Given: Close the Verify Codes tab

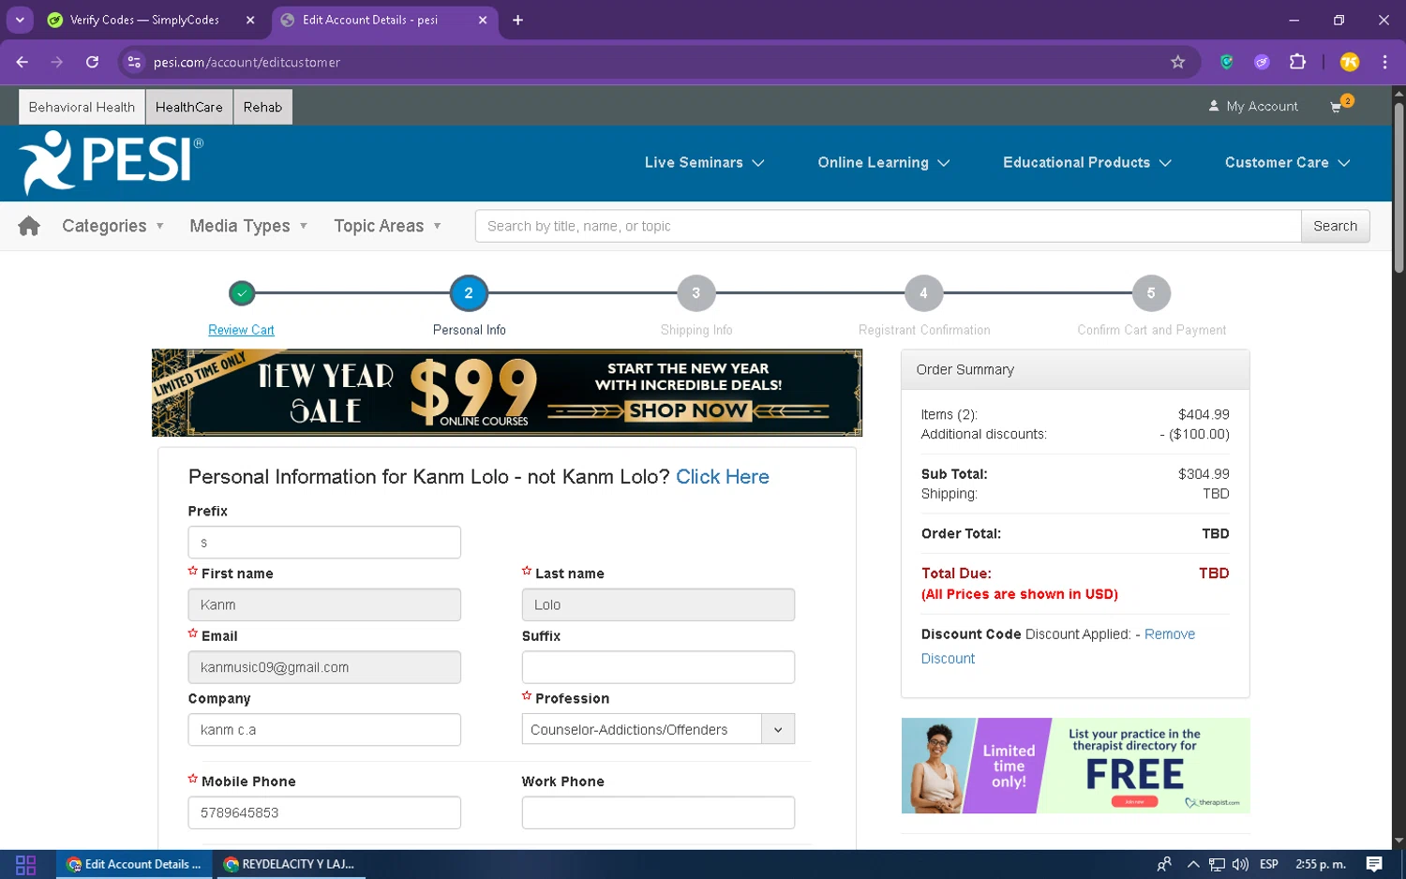Looking at the screenshot, I should (x=250, y=20).
